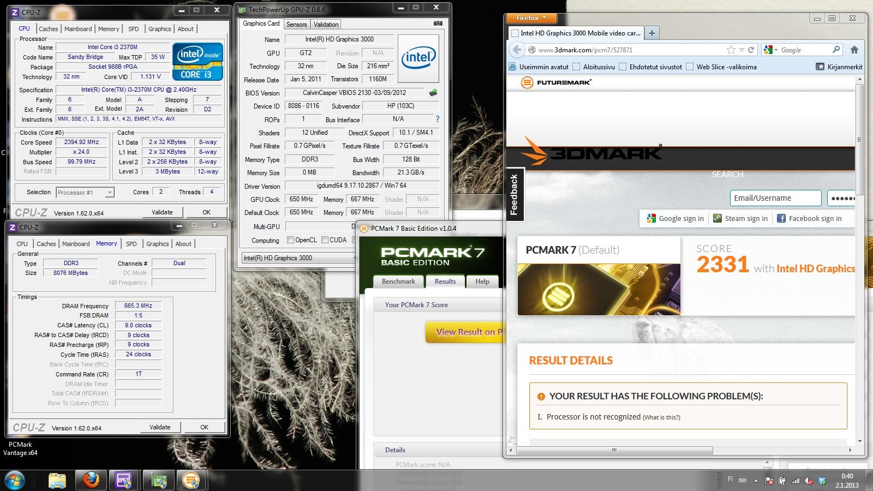Click the Intel logo in GPU-Z
This screenshot has height=491, width=873.
coord(418,58)
